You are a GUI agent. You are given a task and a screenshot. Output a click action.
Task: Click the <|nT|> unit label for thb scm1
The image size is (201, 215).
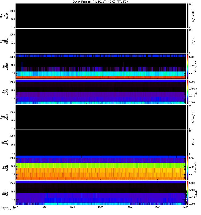196,92
